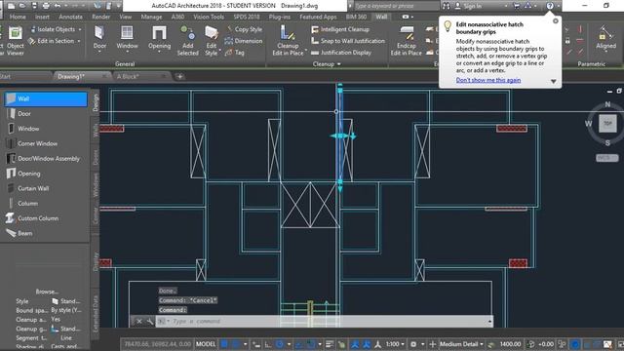
Task: Click the Help question mark button
Action: click(550, 6)
